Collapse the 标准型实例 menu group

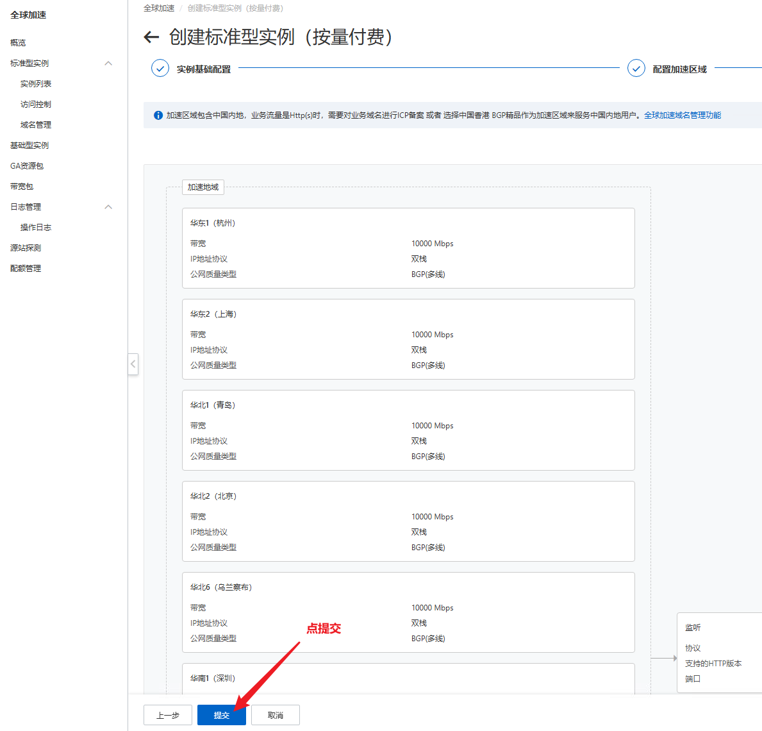108,63
